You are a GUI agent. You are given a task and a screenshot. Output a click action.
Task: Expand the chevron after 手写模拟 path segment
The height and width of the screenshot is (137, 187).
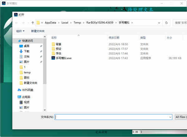[x=132, y=23]
